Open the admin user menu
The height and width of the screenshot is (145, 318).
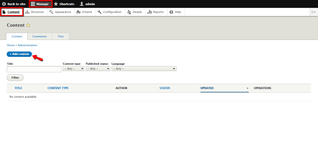[87, 4]
